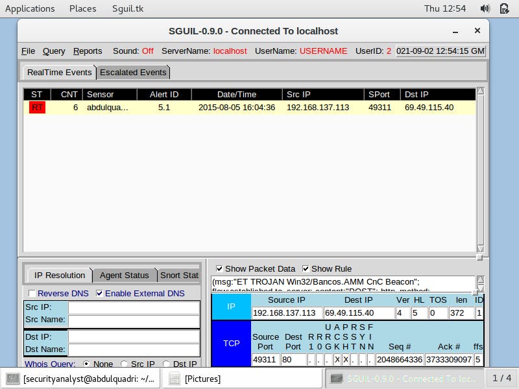
Task: Toggle Show Rule checkbox
Action: point(306,268)
